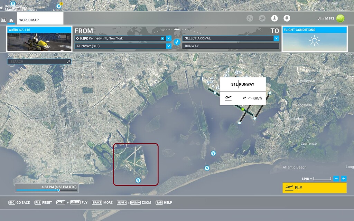Swap departure and arrival airports
Screen dimensions: 354x221
177,42
